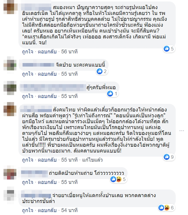Click ถูกใจ under ถ่ายติดป้ายห้ามถ่าย comment
The image size is (188, 215).
[28, 182]
